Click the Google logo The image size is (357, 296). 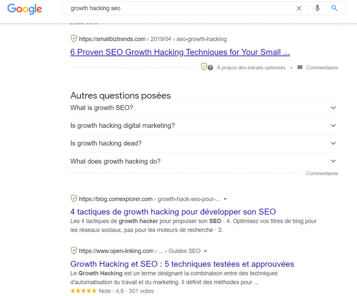click(25, 9)
